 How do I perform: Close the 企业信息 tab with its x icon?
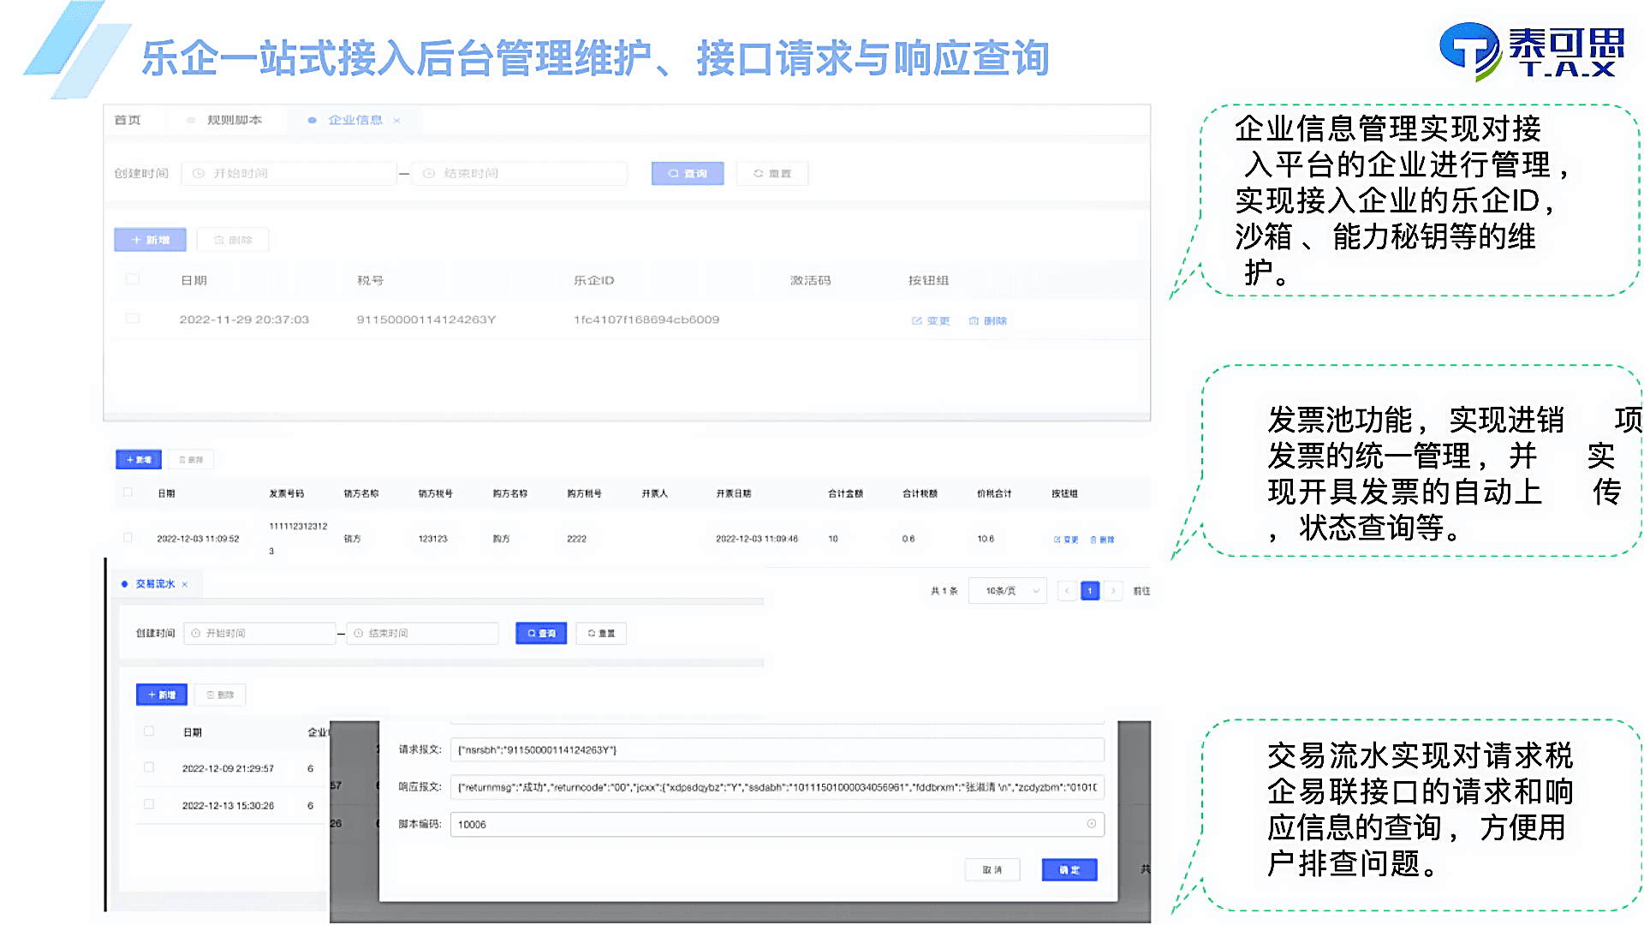click(x=396, y=121)
